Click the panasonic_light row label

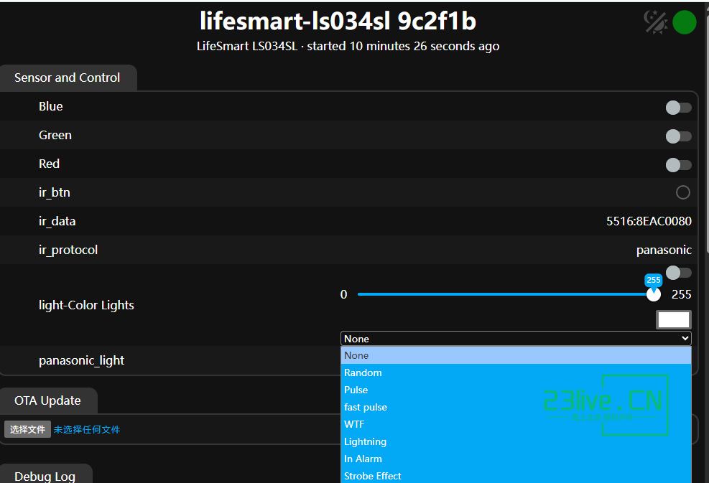[x=81, y=360]
